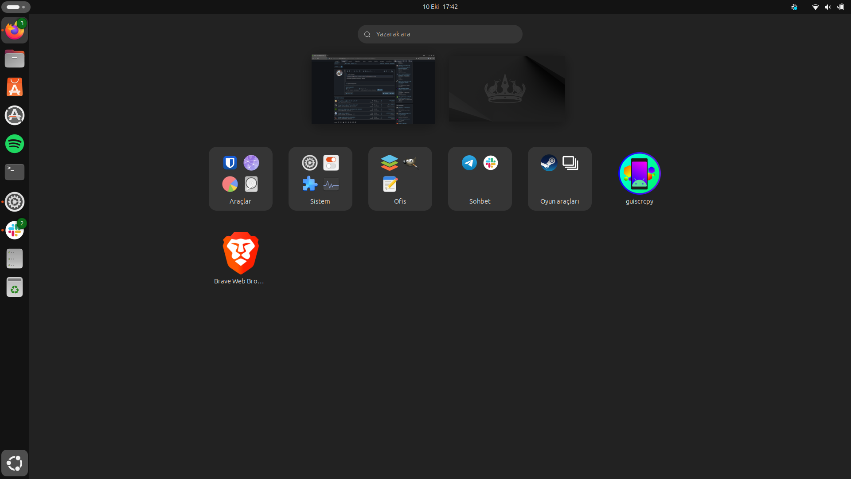The height and width of the screenshot is (479, 851).
Task: Open the Sohbet app folder
Action: click(480, 178)
